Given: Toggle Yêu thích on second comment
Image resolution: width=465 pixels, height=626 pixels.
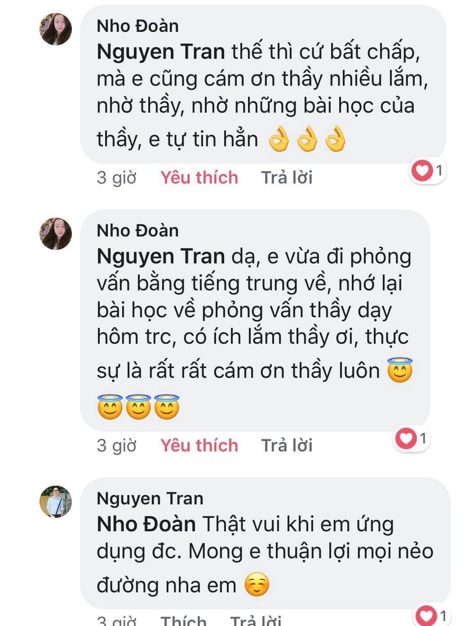Looking at the screenshot, I should (199, 445).
